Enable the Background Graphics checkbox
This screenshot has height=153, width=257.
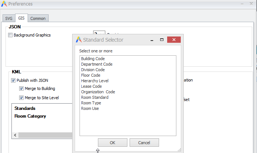coord(10,35)
